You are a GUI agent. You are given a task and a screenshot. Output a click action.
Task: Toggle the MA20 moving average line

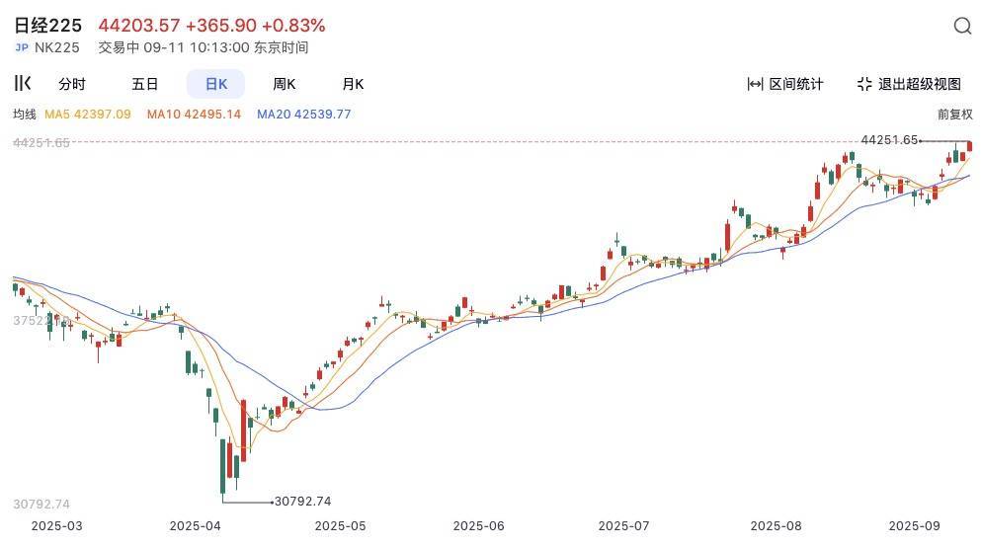(303, 115)
